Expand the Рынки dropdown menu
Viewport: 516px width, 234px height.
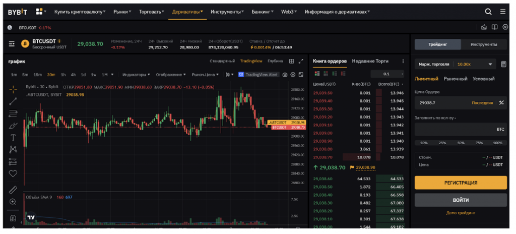(x=122, y=12)
